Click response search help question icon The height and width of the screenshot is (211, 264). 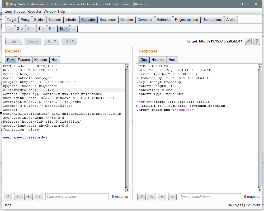tap(142, 196)
